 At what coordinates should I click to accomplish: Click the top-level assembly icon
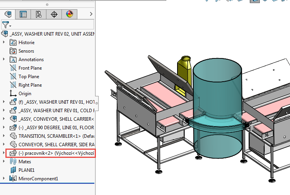click(5, 34)
